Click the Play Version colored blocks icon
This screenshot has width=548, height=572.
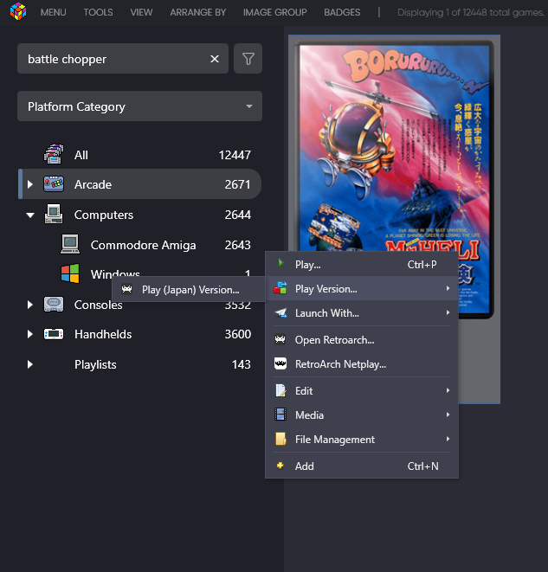280,288
